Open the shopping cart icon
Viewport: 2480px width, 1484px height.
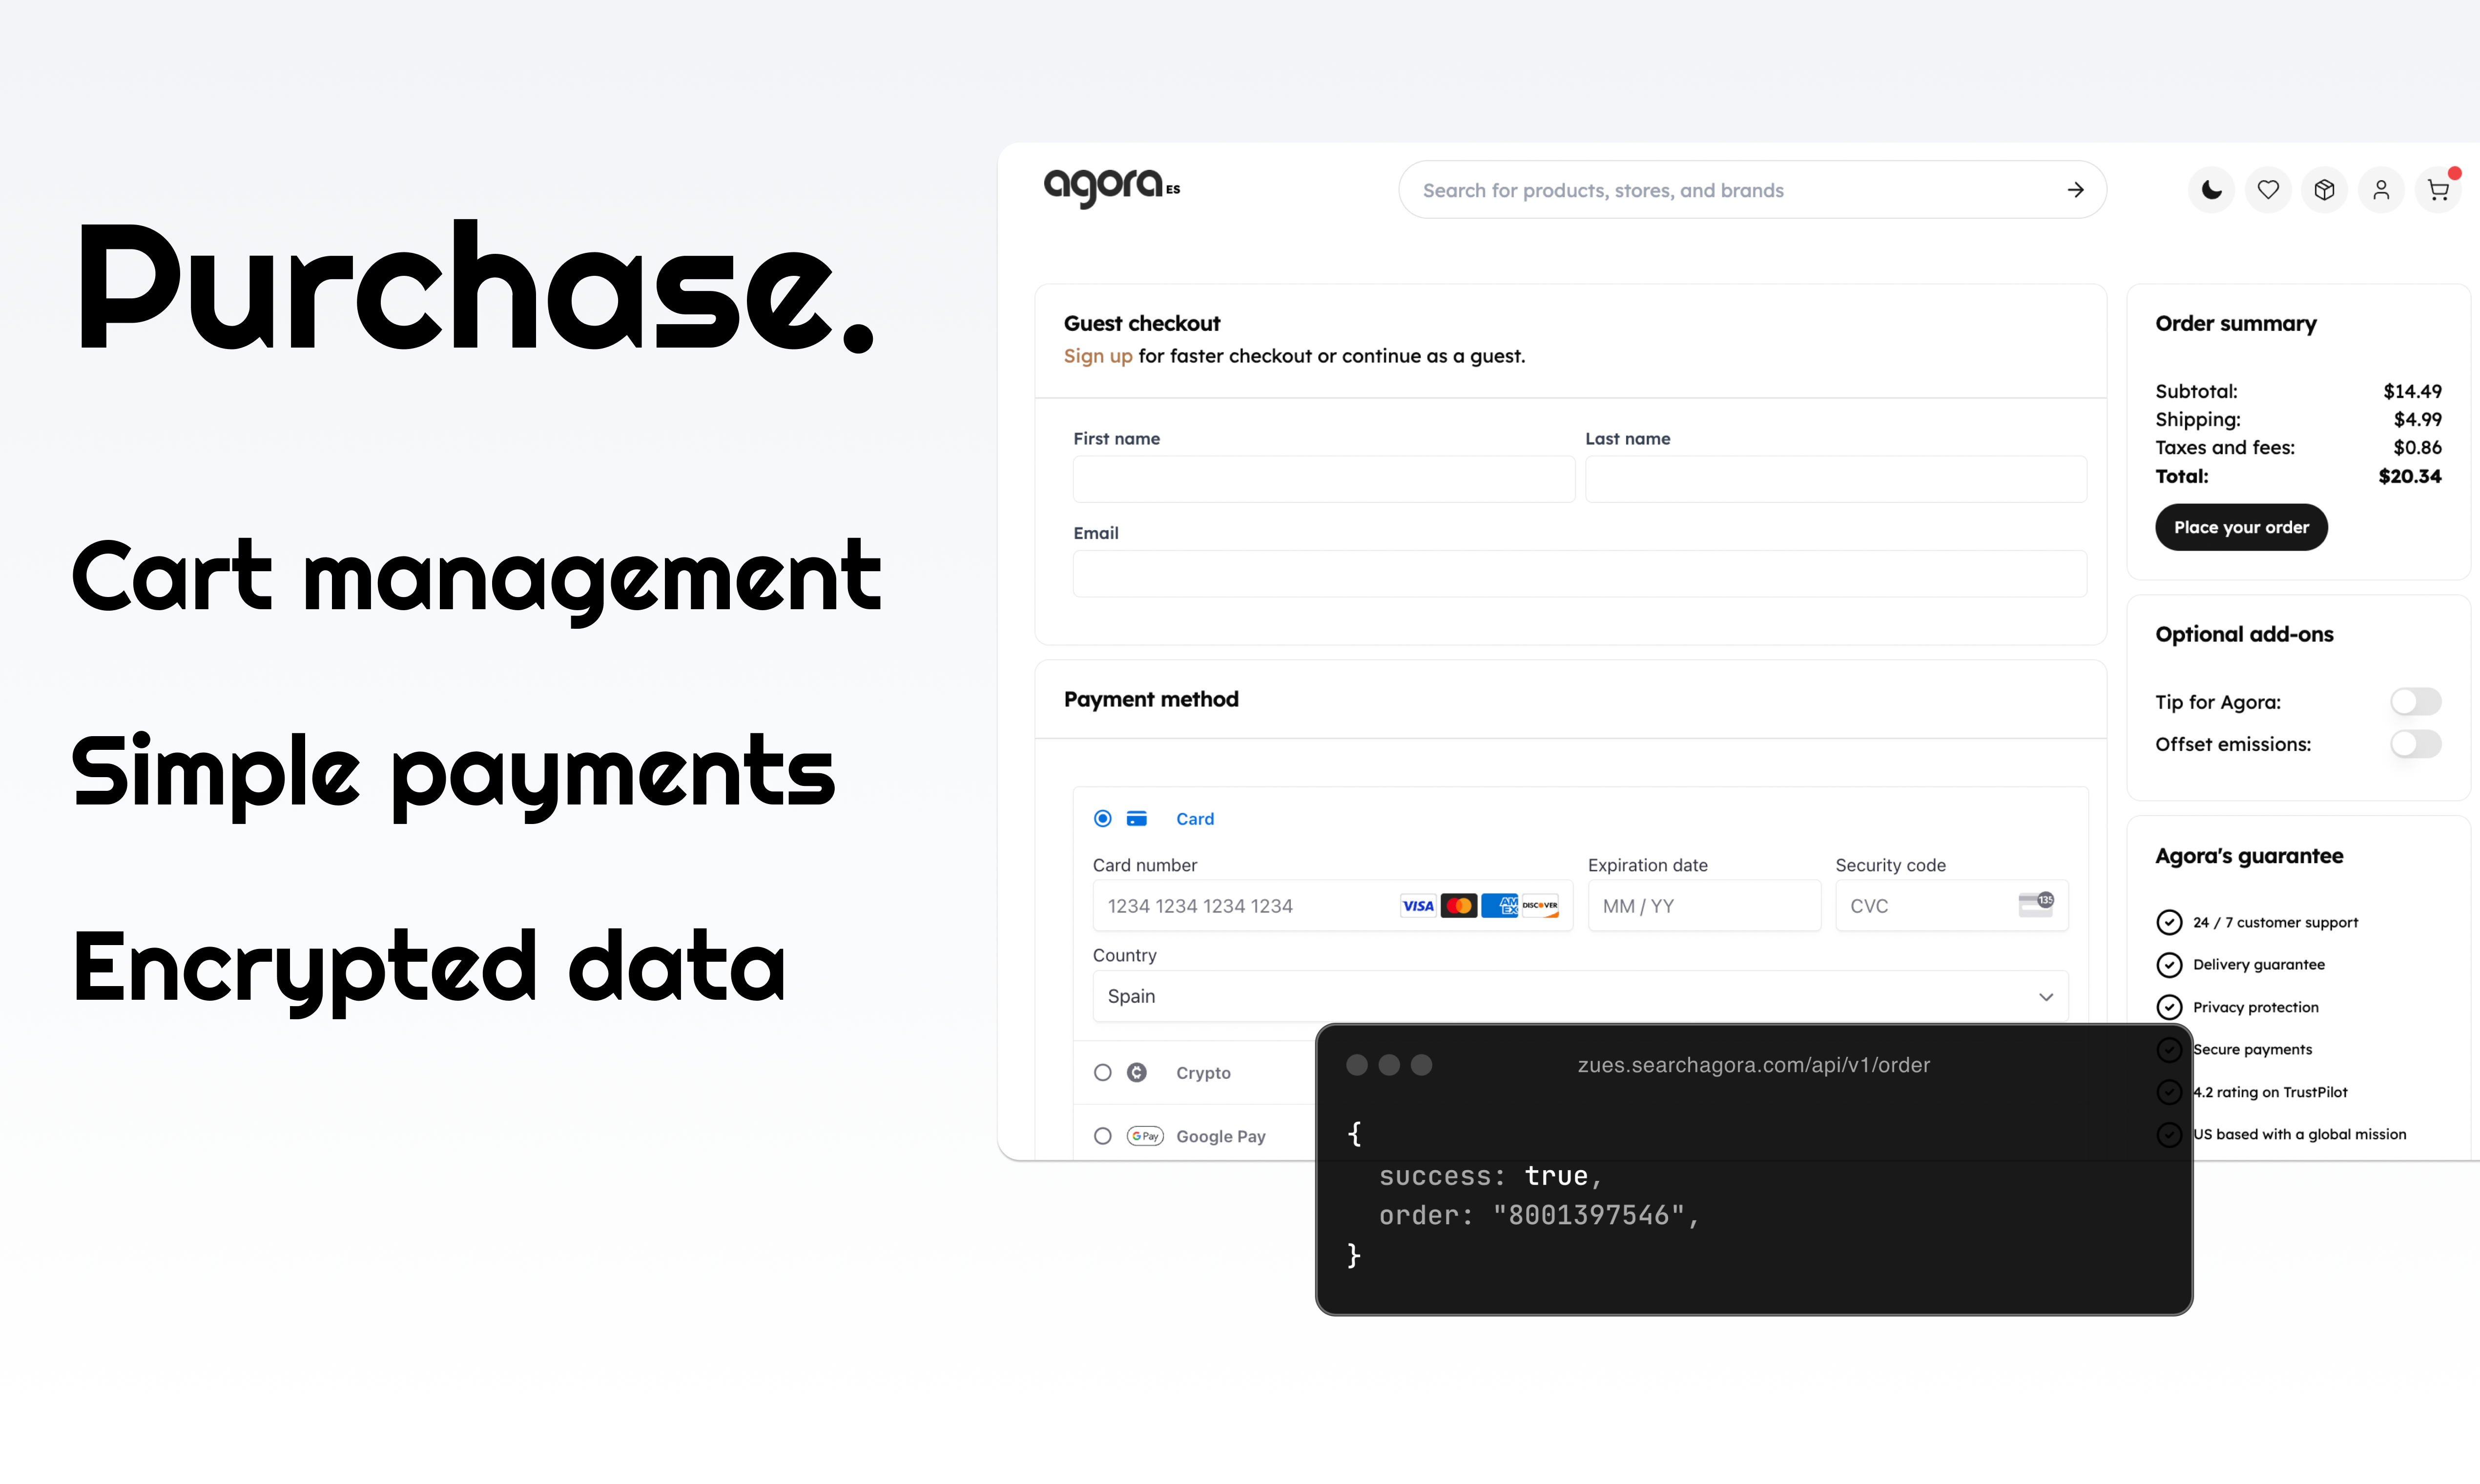[x=2438, y=190]
